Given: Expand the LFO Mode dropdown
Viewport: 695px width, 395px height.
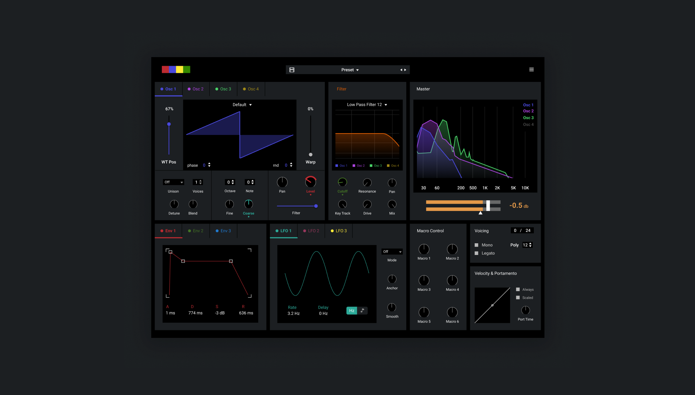Looking at the screenshot, I should tap(392, 252).
